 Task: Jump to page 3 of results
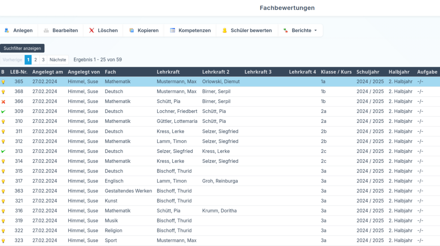pyautogui.click(x=43, y=60)
